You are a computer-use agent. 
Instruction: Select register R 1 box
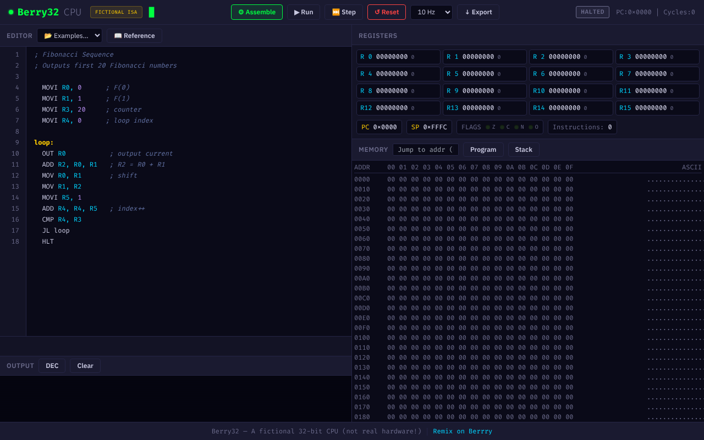(485, 57)
